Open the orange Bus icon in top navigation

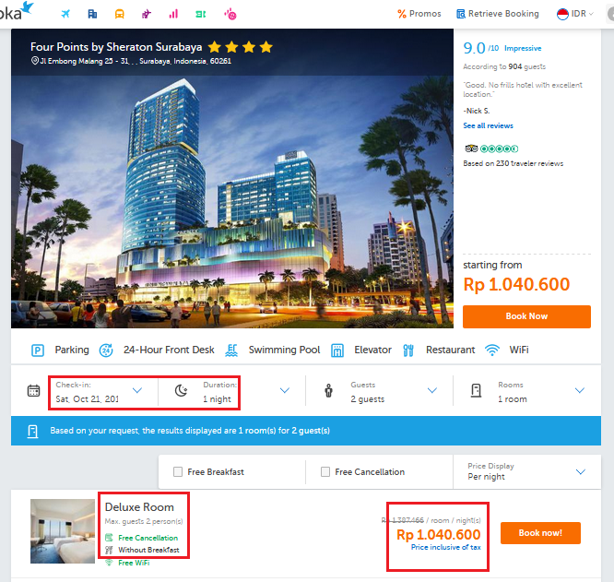pyautogui.click(x=120, y=14)
